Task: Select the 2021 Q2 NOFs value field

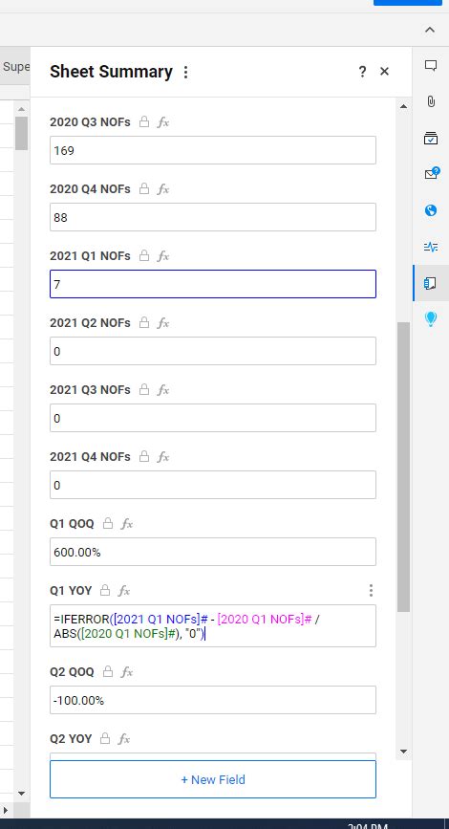Action: [213, 351]
